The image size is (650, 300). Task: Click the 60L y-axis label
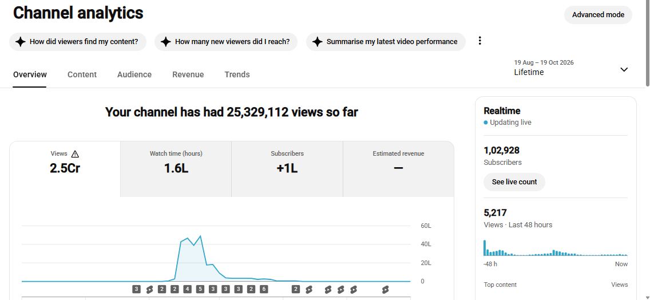(426, 226)
